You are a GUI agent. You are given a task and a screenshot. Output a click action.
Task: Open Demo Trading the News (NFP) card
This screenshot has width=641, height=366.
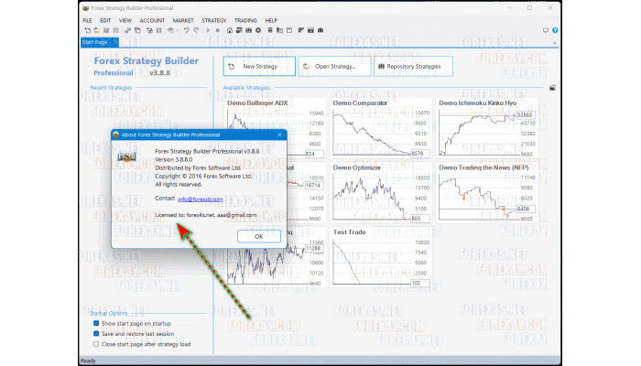tap(487, 192)
